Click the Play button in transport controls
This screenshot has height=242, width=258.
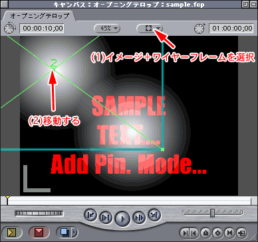pos(122,219)
